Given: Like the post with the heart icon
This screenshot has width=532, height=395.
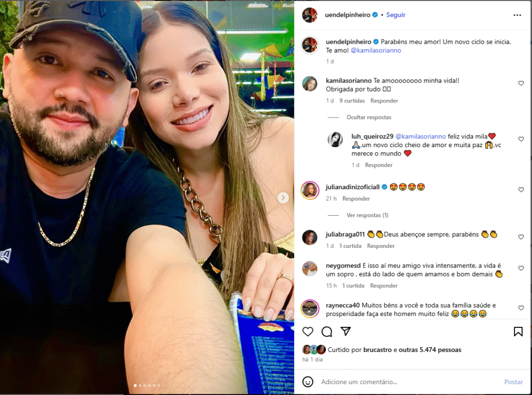Looking at the screenshot, I should click(308, 332).
